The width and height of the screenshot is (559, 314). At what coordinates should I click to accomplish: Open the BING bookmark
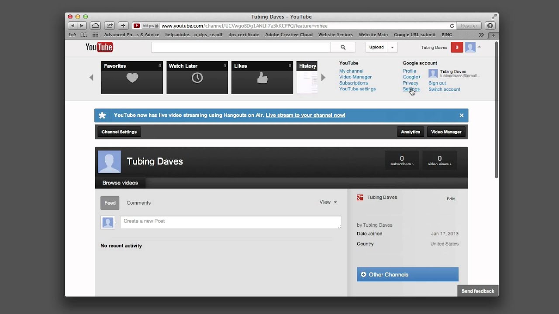[447, 34]
